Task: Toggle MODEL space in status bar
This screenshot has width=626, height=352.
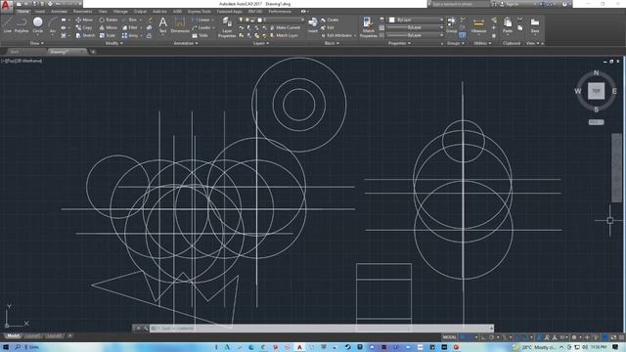Action: (x=449, y=337)
